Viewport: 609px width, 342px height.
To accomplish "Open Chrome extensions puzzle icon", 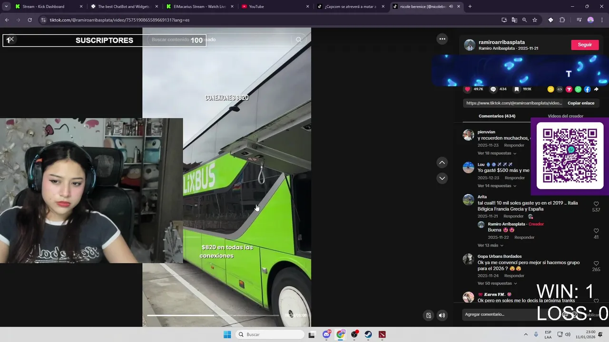I will point(562,20).
